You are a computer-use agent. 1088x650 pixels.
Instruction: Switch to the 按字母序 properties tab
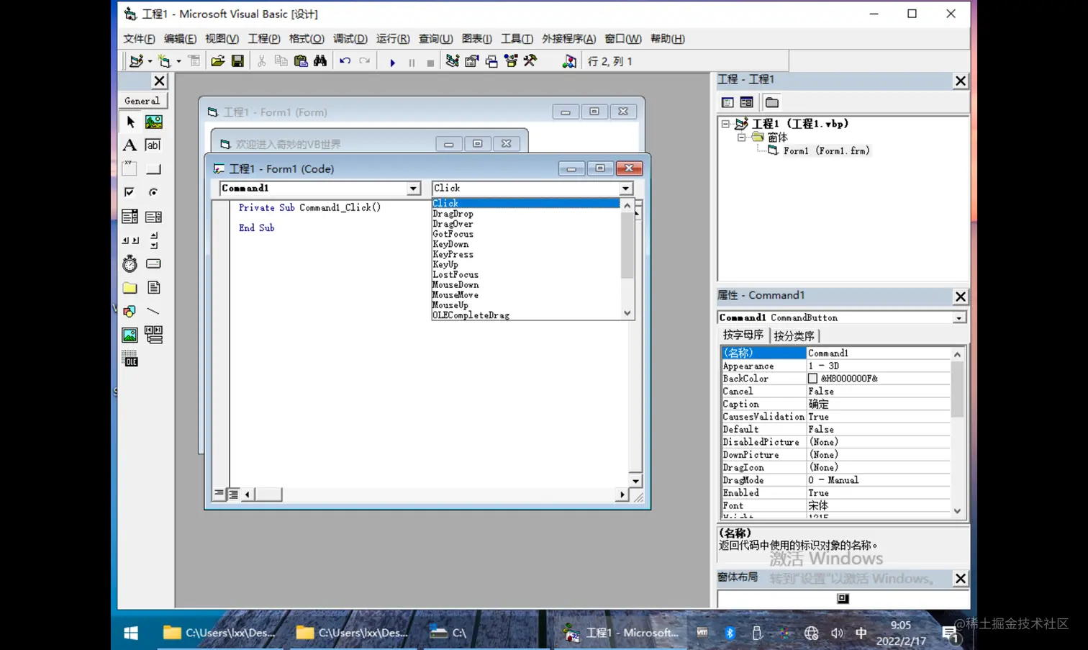click(743, 335)
